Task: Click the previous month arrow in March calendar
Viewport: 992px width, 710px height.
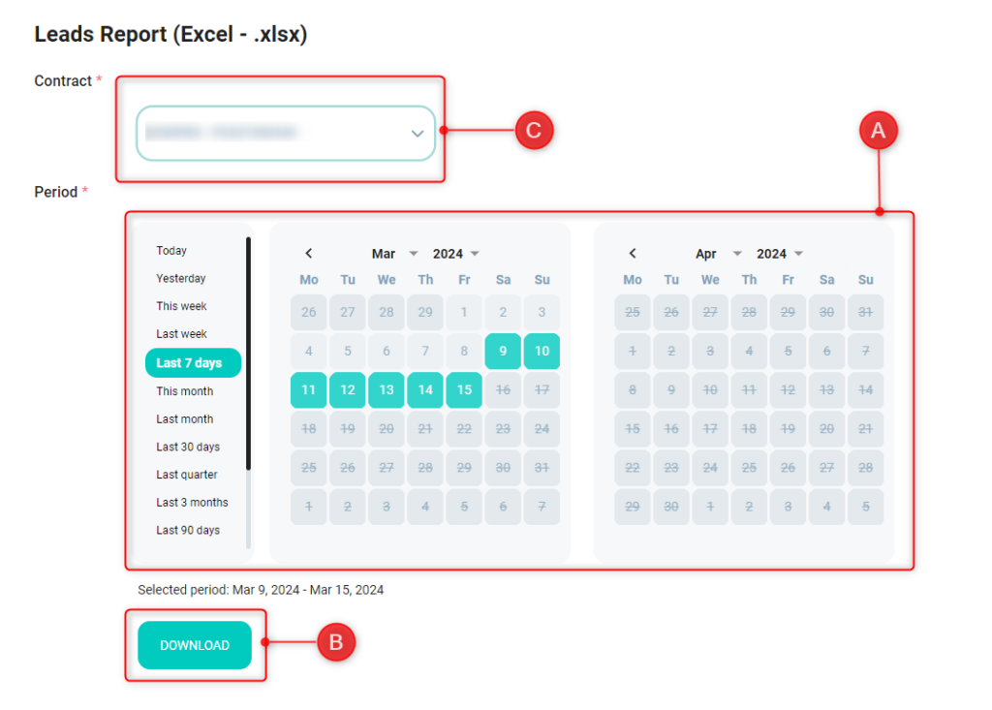Action: (309, 254)
